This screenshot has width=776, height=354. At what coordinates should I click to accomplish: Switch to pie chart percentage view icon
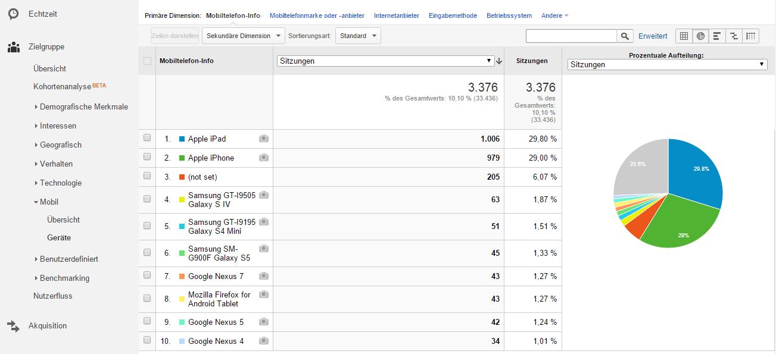click(700, 36)
